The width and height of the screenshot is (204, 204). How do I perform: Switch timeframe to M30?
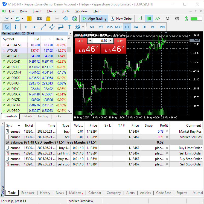118,27
